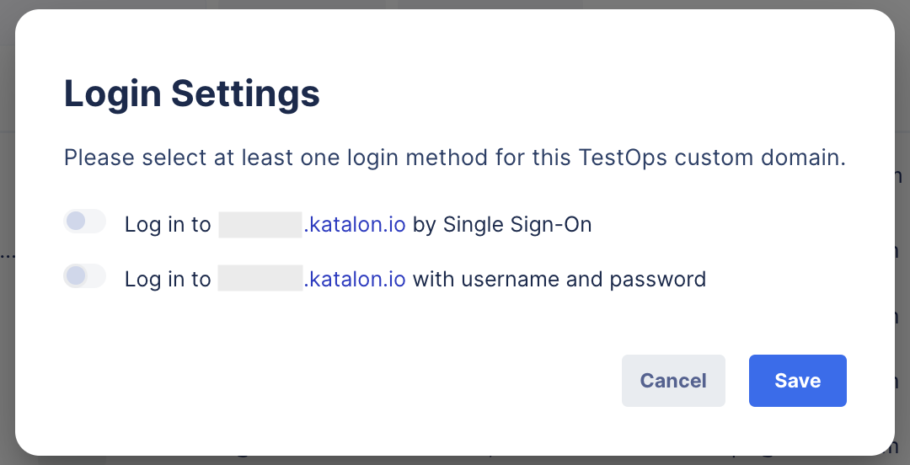Click the dimmed backdrop below the dialog

point(455,461)
